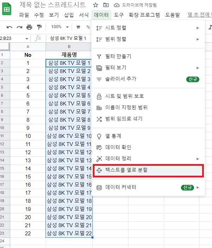Click the spreadsheet title 제목 없는 스프레드시트
The image size is (212, 248).
[x=53, y=5]
